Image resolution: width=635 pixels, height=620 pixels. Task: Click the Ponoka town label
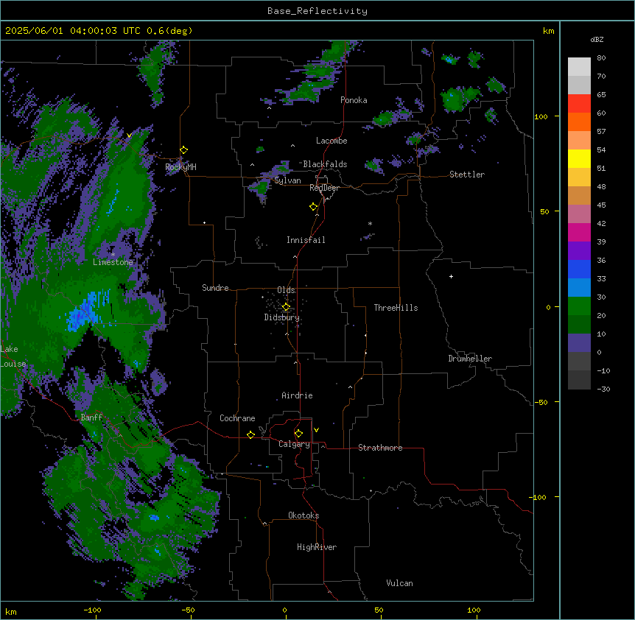click(x=354, y=100)
